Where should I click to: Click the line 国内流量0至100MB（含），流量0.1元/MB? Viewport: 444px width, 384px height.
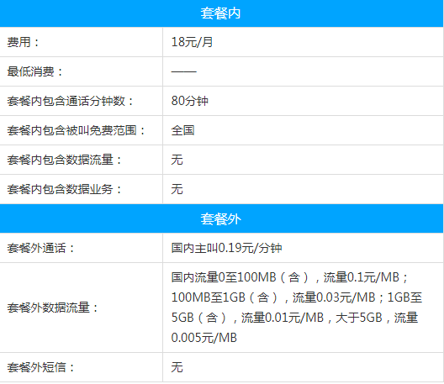coord(285,277)
